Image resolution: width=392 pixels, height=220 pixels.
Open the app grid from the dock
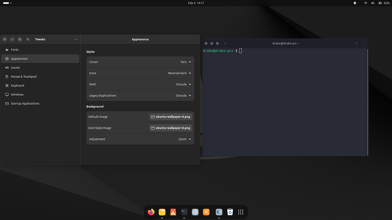(240, 212)
